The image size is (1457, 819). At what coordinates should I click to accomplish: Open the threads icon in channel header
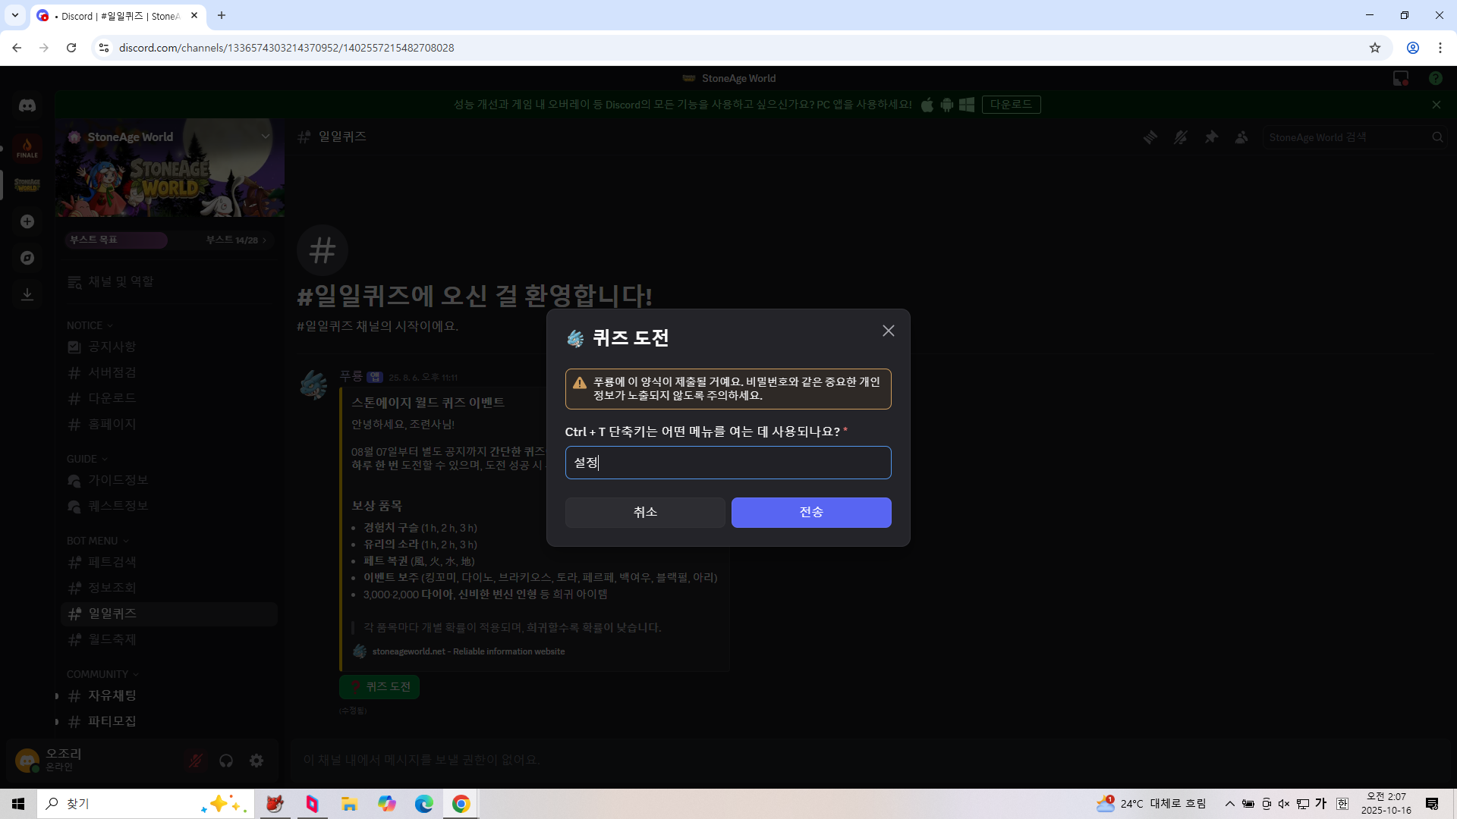click(1150, 137)
